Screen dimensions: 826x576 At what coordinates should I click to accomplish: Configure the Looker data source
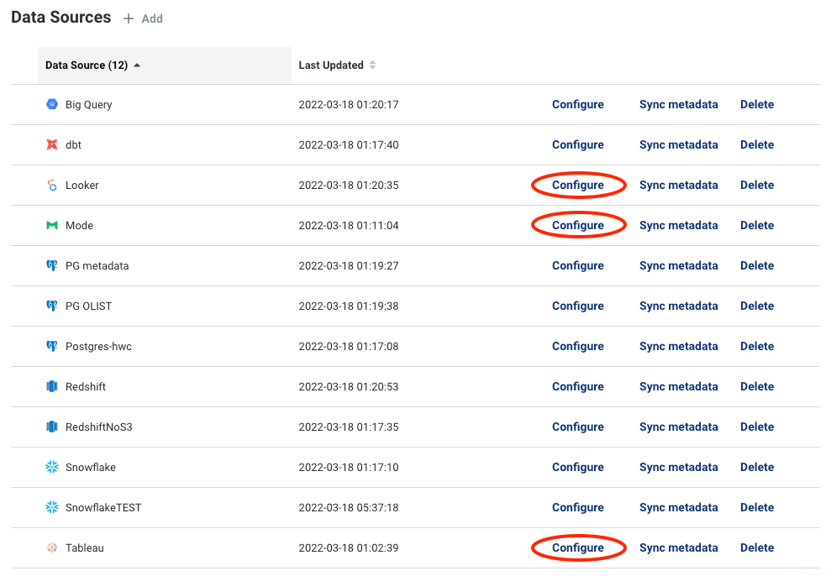coord(578,186)
